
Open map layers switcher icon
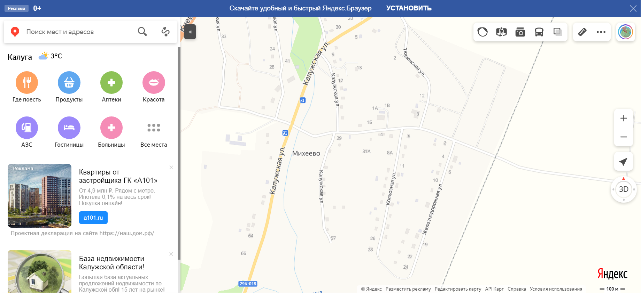[x=558, y=32]
